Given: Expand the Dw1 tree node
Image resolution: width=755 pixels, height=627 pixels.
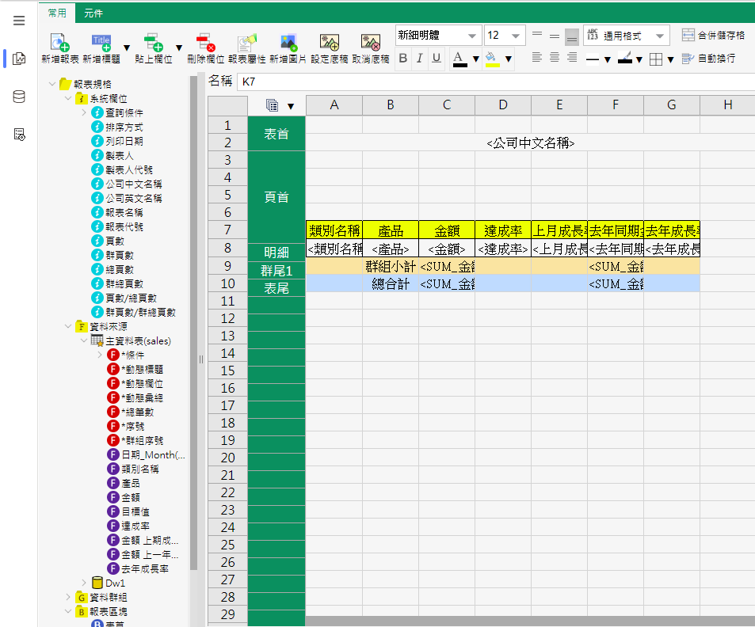Looking at the screenshot, I should (84, 583).
